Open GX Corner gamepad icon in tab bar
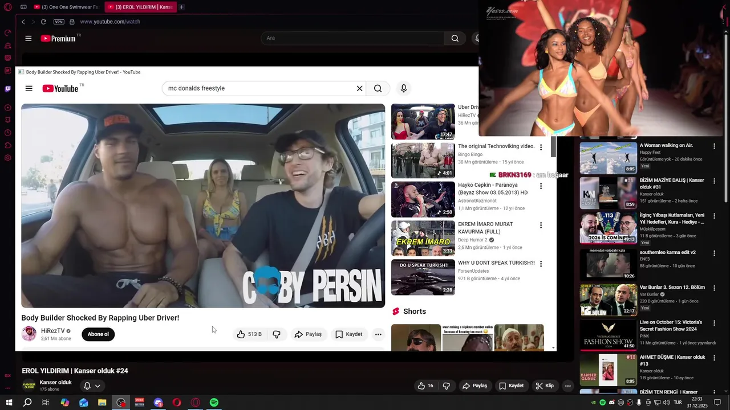Screen dimensions: 730x410 pos(23,7)
